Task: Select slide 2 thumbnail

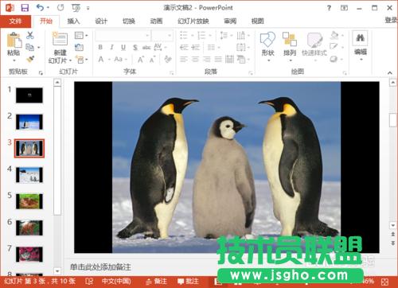Action: tap(29, 122)
